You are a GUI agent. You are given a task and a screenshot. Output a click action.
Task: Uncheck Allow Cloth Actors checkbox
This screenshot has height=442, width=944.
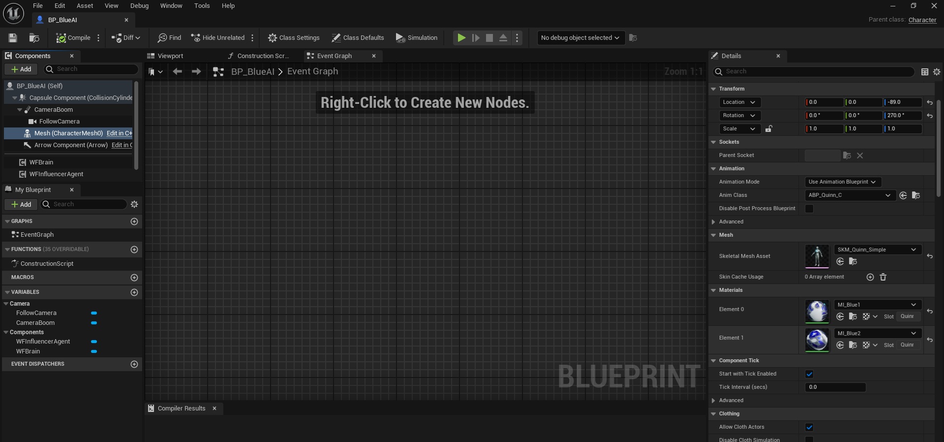(809, 427)
